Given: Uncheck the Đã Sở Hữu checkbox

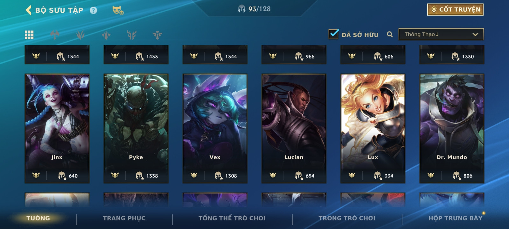Looking at the screenshot, I should (x=333, y=34).
